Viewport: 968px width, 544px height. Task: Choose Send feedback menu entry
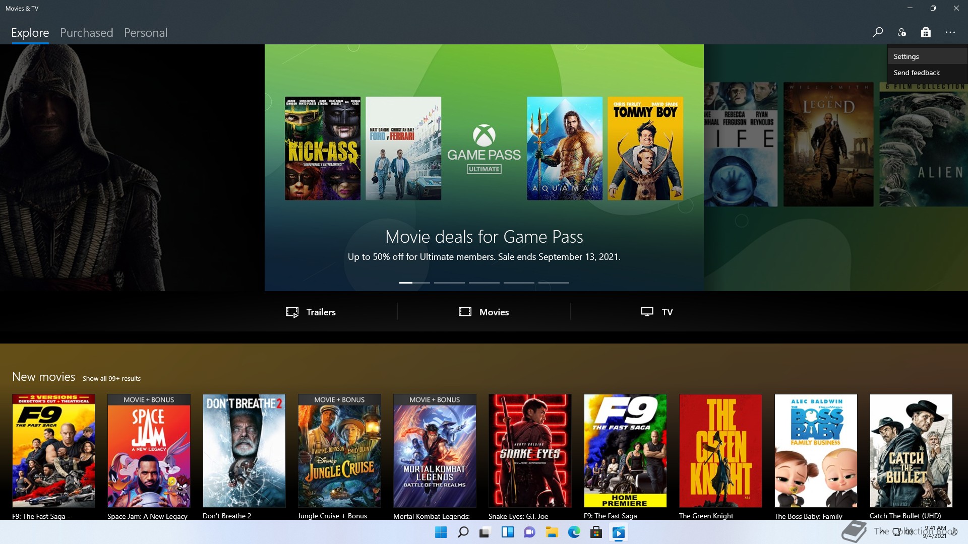pos(928,73)
